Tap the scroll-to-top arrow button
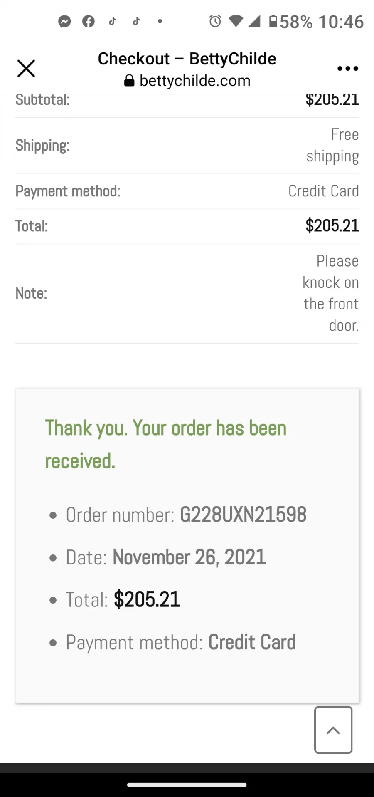 coord(333,730)
